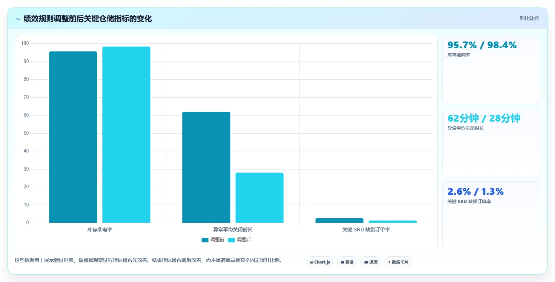
Task: Click the y-axis value 50
Action: (26, 133)
